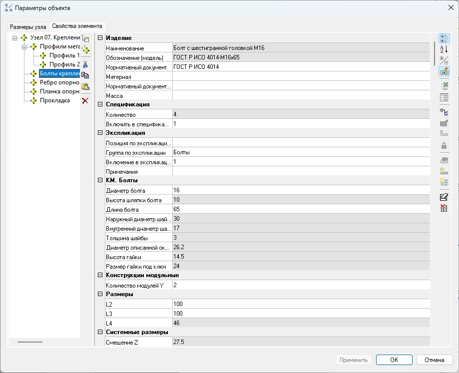Viewport: 459px width, 373px height.
Task: Select Профиль 1 in the tree
Action: pyautogui.click(x=64, y=55)
